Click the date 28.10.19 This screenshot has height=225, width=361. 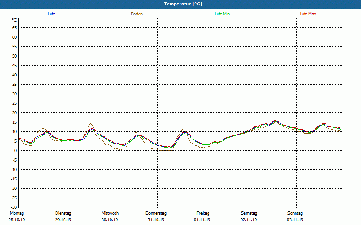click(17, 220)
